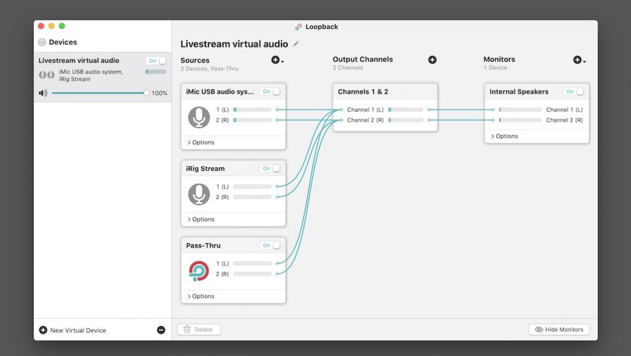The width and height of the screenshot is (631, 356).
Task: Click the '2 Devices, Pass-Thru' subtitle
Action: [210, 69]
